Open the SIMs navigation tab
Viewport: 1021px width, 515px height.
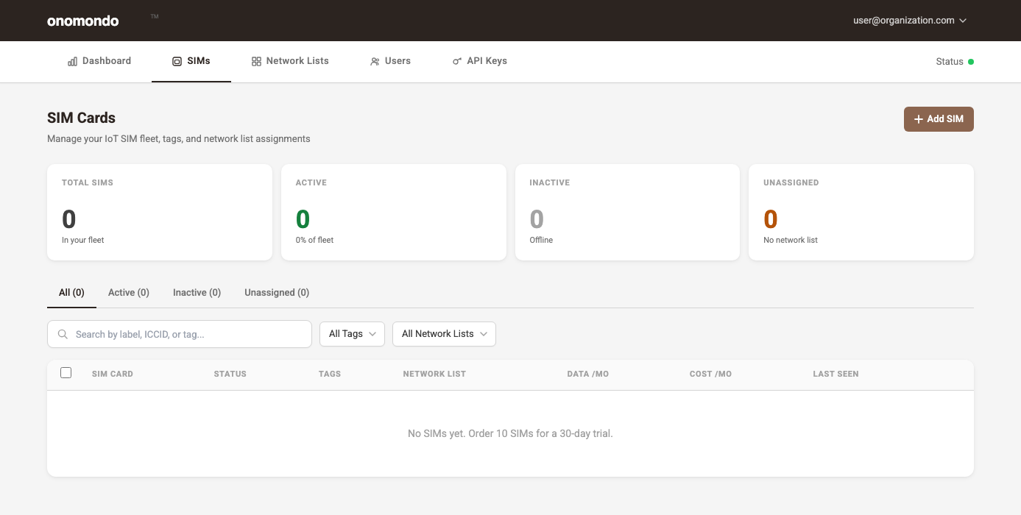[x=191, y=61]
